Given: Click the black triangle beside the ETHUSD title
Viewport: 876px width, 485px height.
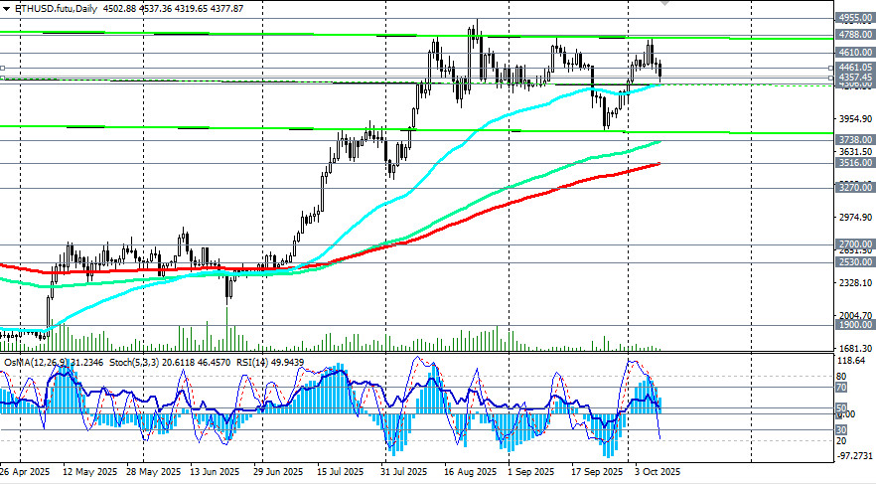Looking at the screenshot, I should coord(5,9).
